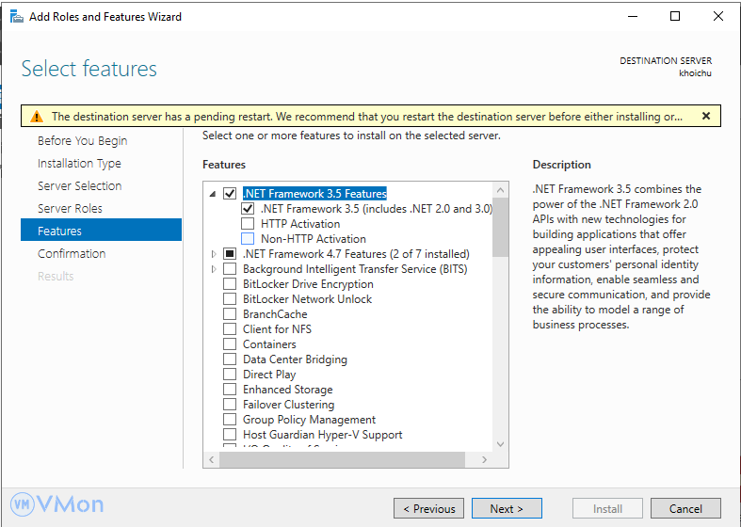The height and width of the screenshot is (527, 741).
Task: Check the Client for NFS checkbox
Action: [x=230, y=329]
